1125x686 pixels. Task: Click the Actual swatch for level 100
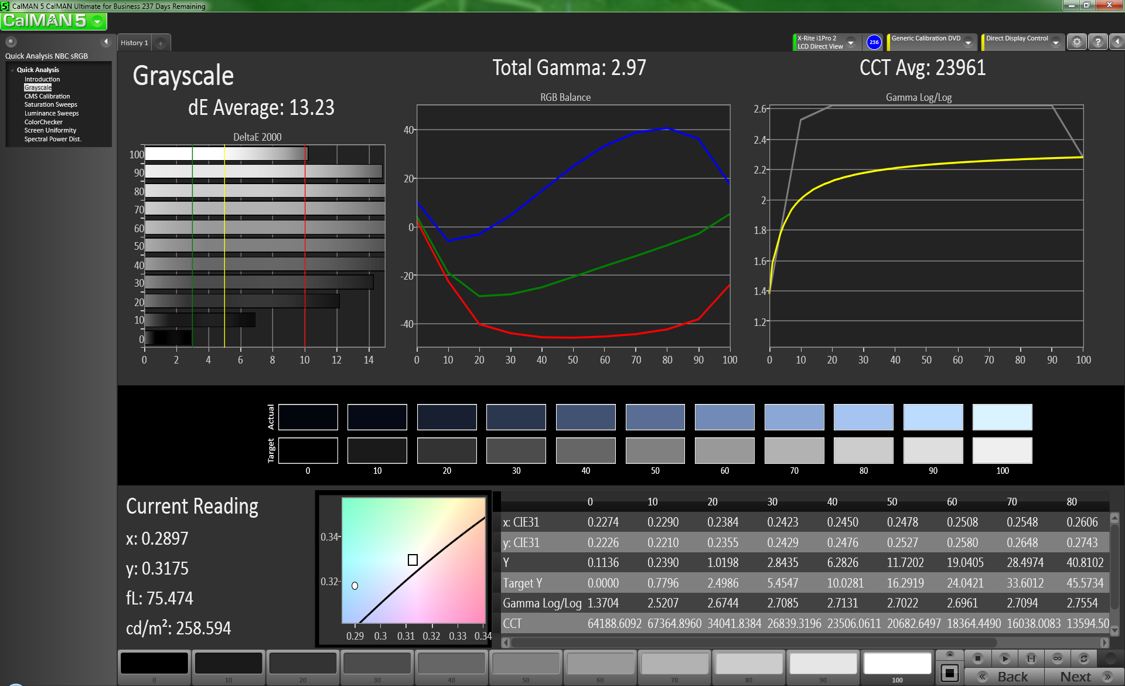pos(1002,417)
